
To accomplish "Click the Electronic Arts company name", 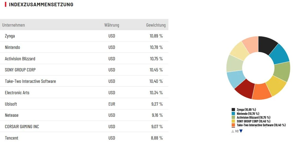I will (x=17, y=93).
